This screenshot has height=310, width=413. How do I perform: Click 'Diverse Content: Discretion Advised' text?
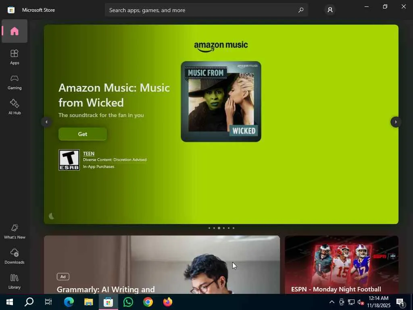[115, 160]
